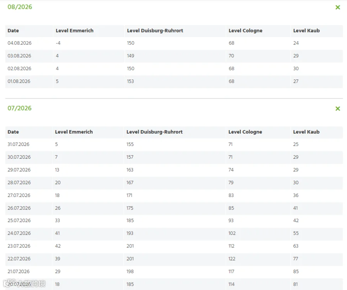Click the 04.08.2026 date row
The height and width of the screenshot is (290, 347).
pyautogui.click(x=174, y=43)
